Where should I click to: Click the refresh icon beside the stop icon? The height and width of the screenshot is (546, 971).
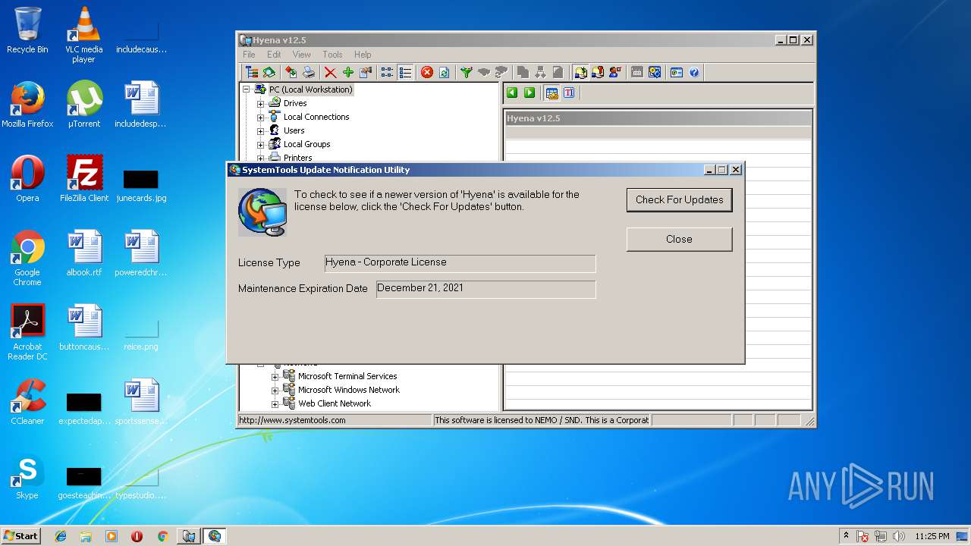[x=444, y=72]
